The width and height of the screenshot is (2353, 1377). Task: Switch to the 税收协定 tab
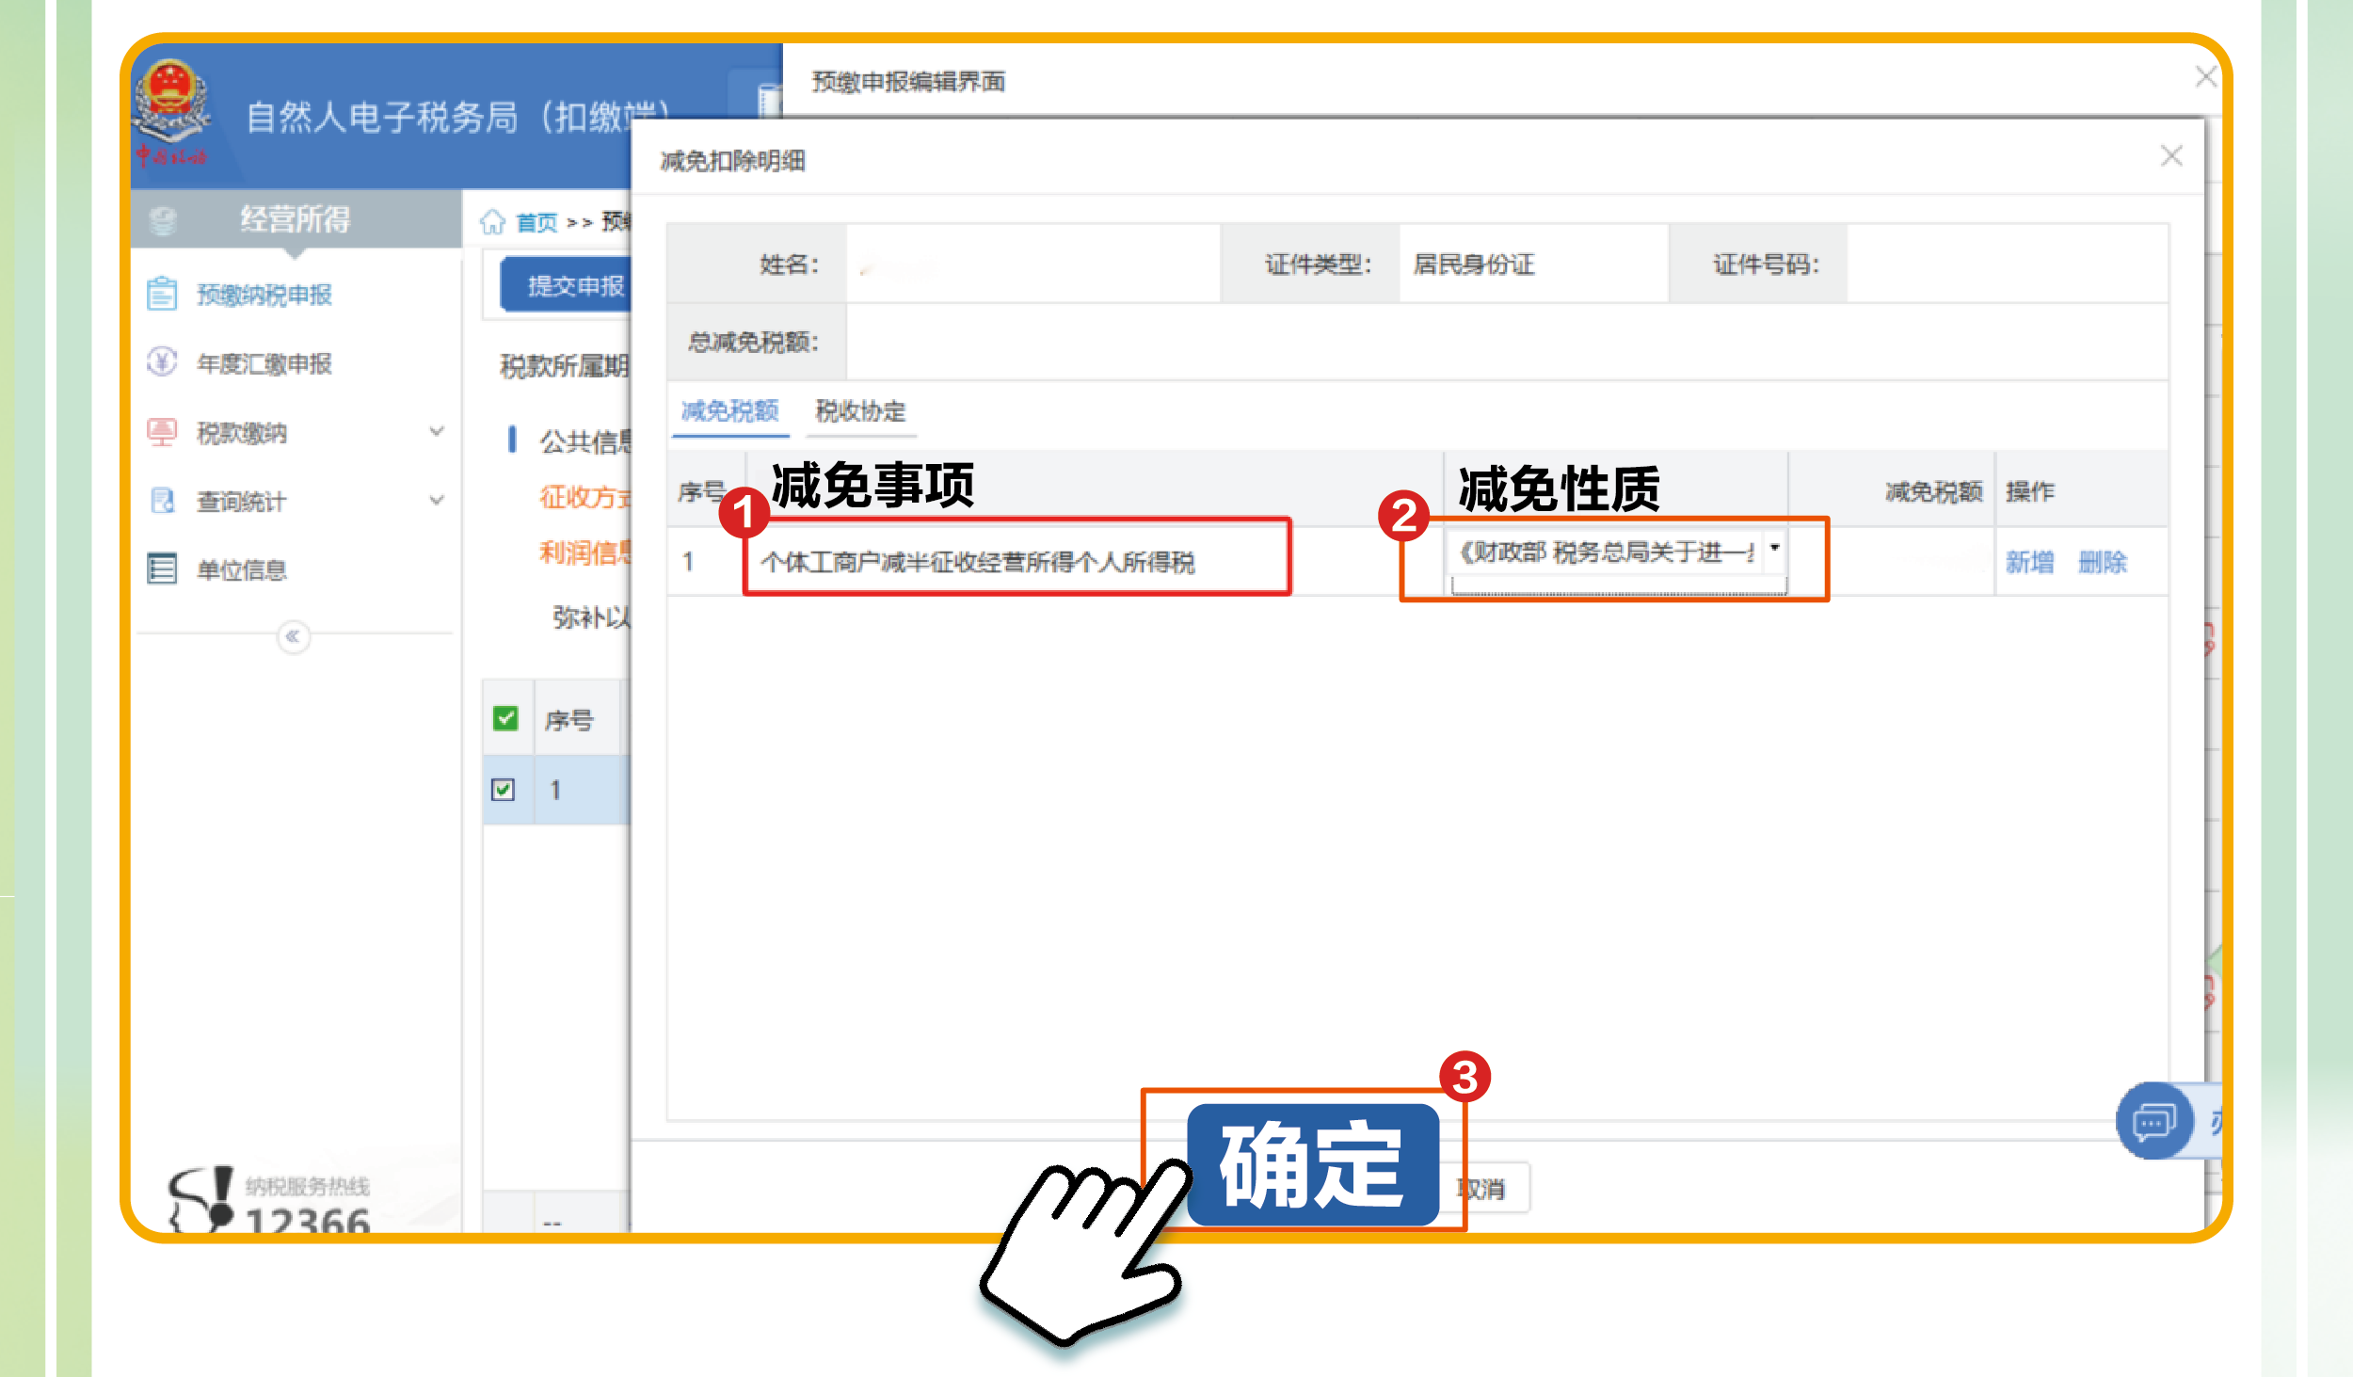[x=859, y=411]
